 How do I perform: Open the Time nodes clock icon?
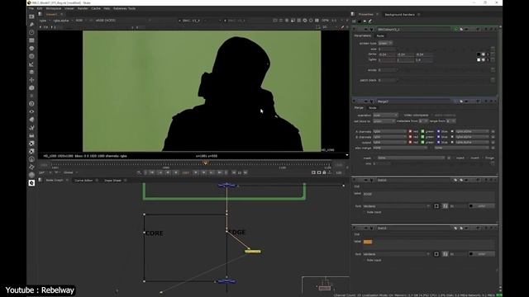pyautogui.click(x=31, y=33)
